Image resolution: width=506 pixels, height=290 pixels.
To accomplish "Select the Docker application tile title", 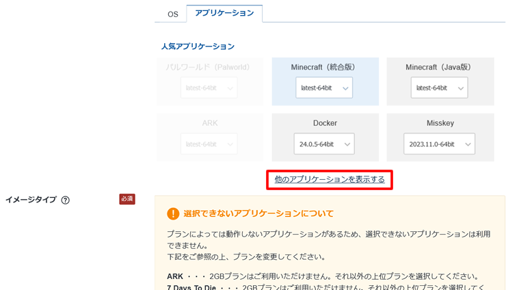I will (325, 123).
